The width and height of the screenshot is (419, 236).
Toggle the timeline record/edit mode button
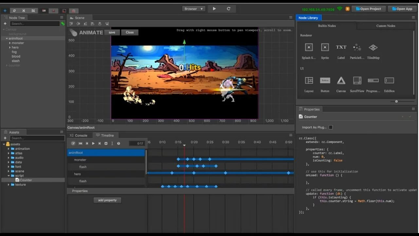pos(73,144)
